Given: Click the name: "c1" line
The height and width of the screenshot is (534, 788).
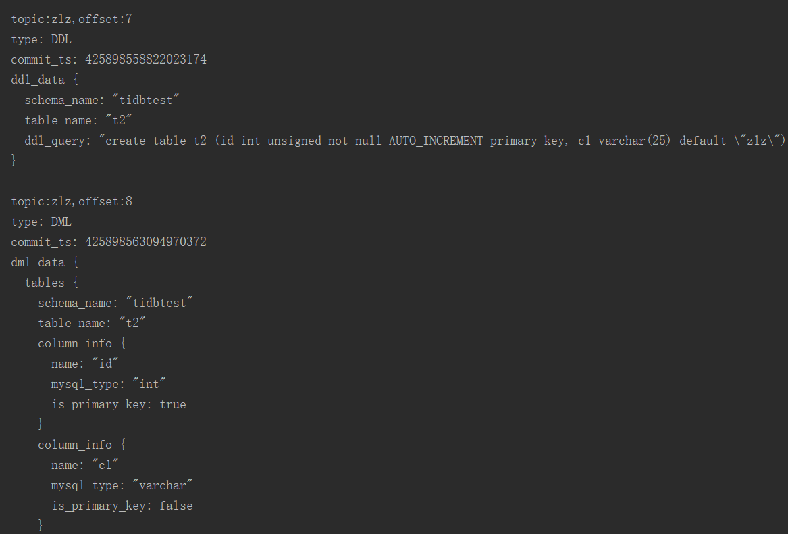Looking at the screenshot, I should (x=85, y=465).
